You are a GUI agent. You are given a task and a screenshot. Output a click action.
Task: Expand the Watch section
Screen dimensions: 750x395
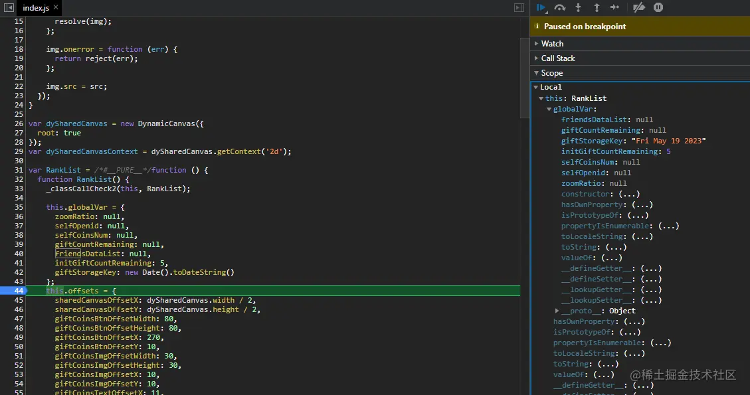(552, 44)
